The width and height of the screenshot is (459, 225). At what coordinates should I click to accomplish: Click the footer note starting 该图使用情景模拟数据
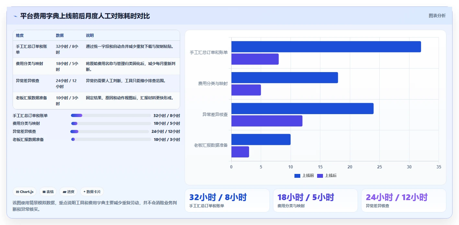tap(95, 206)
